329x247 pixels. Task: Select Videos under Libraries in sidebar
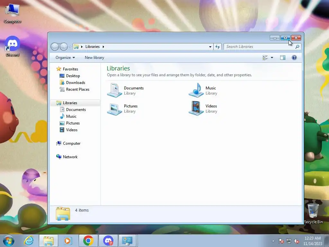point(72,130)
